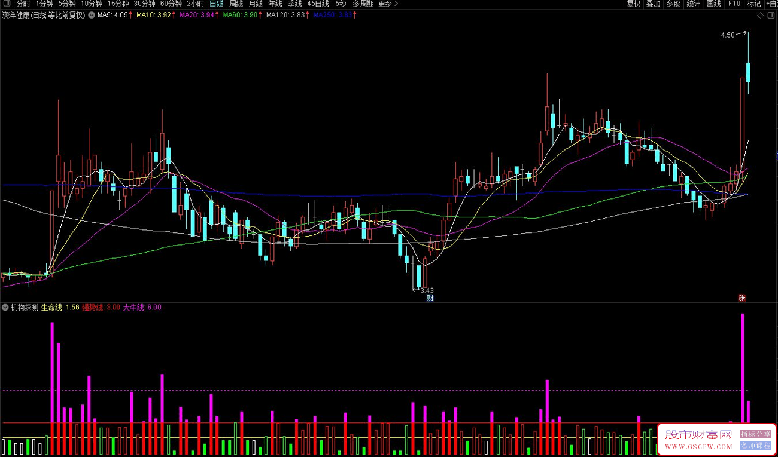Click the 3.43 low price label
The image size is (778, 457).
pos(427,290)
